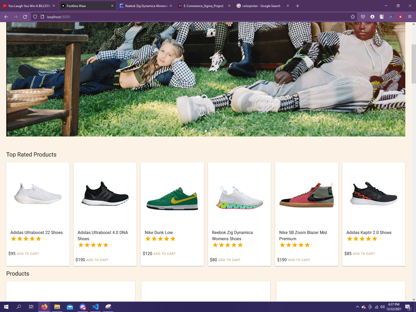
Task: Open Task View from the taskbar
Action: click(31, 307)
